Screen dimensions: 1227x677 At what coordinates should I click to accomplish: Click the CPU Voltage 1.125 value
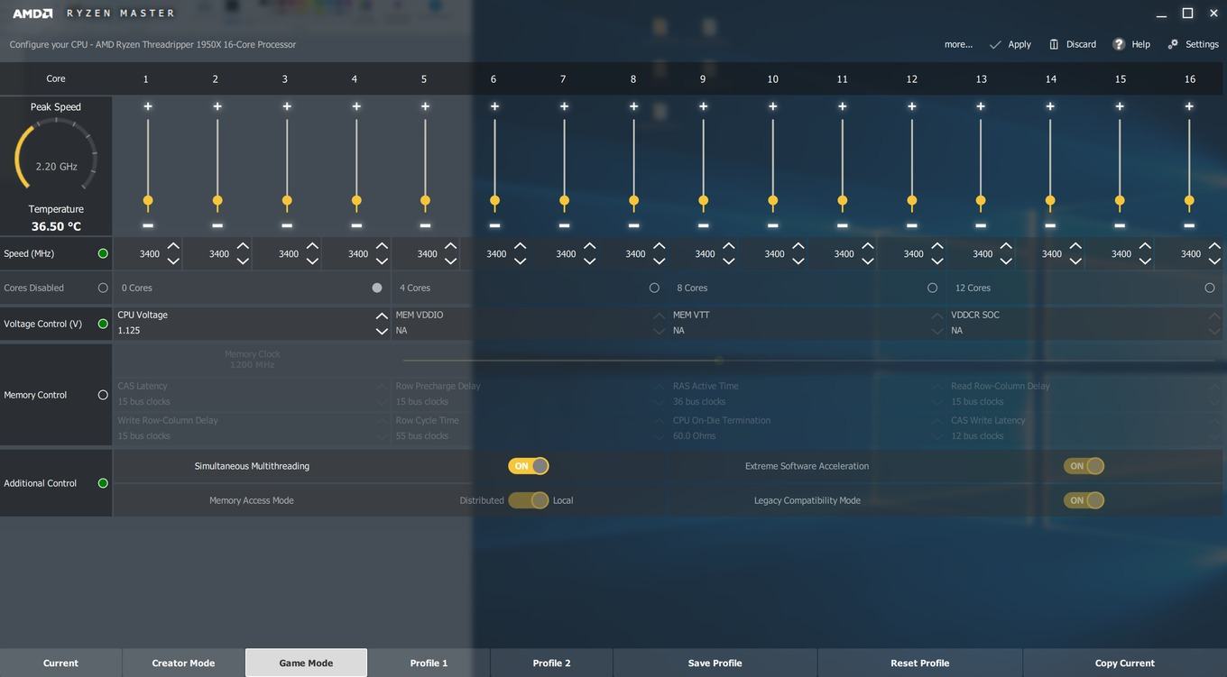(129, 331)
